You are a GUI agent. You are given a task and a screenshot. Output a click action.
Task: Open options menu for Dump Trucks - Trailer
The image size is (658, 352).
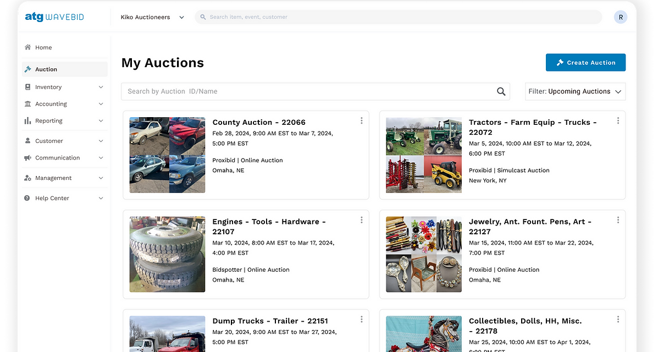[x=361, y=320]
